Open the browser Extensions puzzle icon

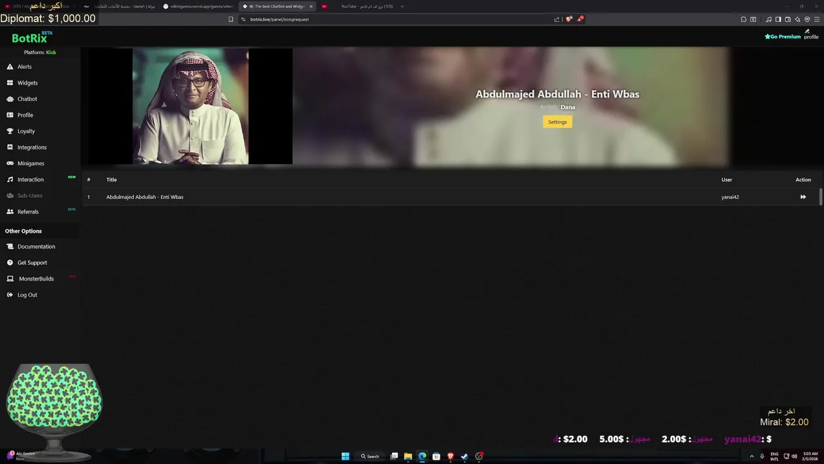pos(744,19)
